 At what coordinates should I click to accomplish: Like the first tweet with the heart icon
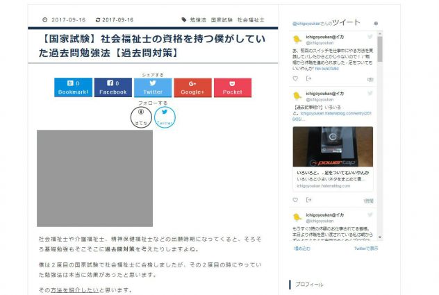tap(295, 78)
